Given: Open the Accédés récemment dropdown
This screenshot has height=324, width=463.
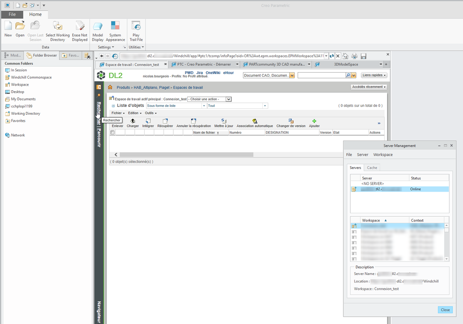Looking at the screenshot, I should pos(368,87).
